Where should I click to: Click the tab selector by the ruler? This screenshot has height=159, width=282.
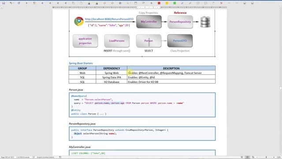pos(2,8)
